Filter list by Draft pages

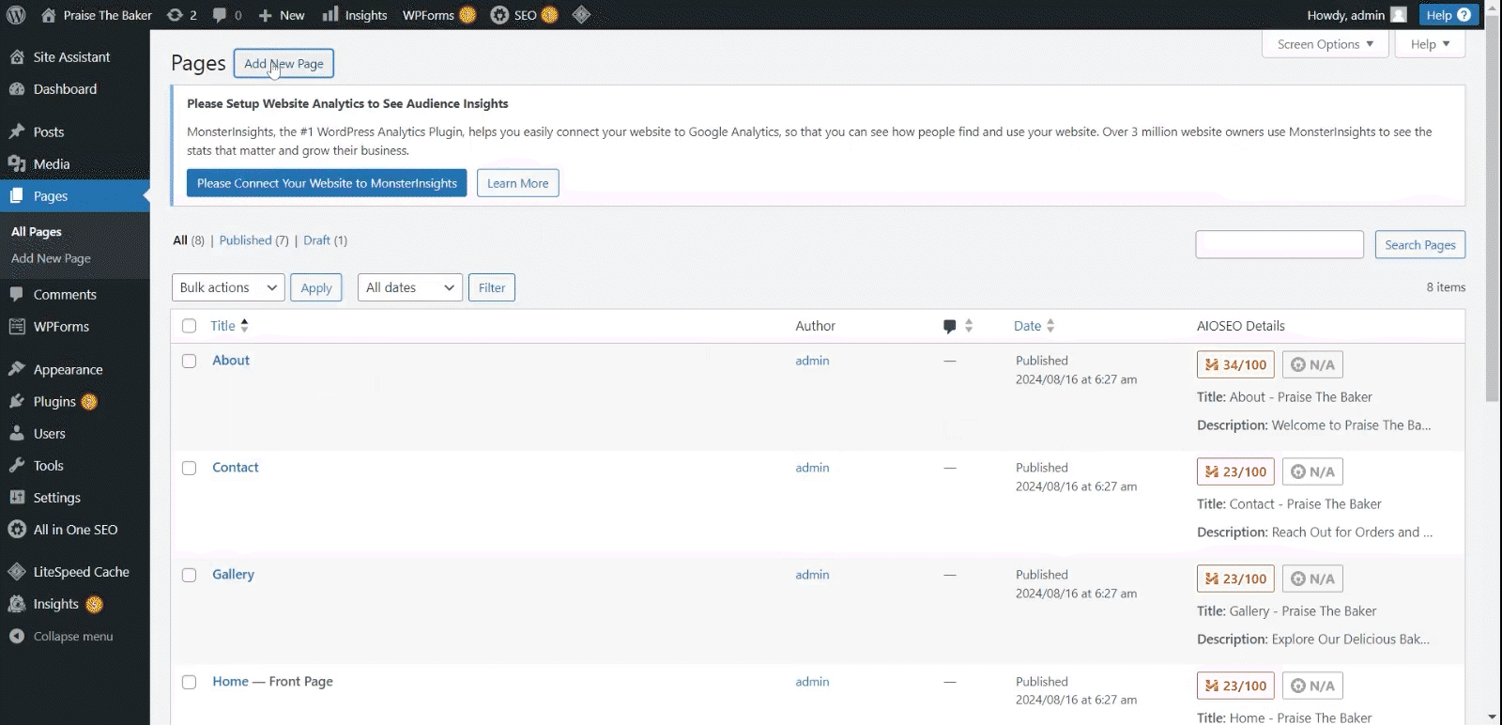(x=317, y=240)
